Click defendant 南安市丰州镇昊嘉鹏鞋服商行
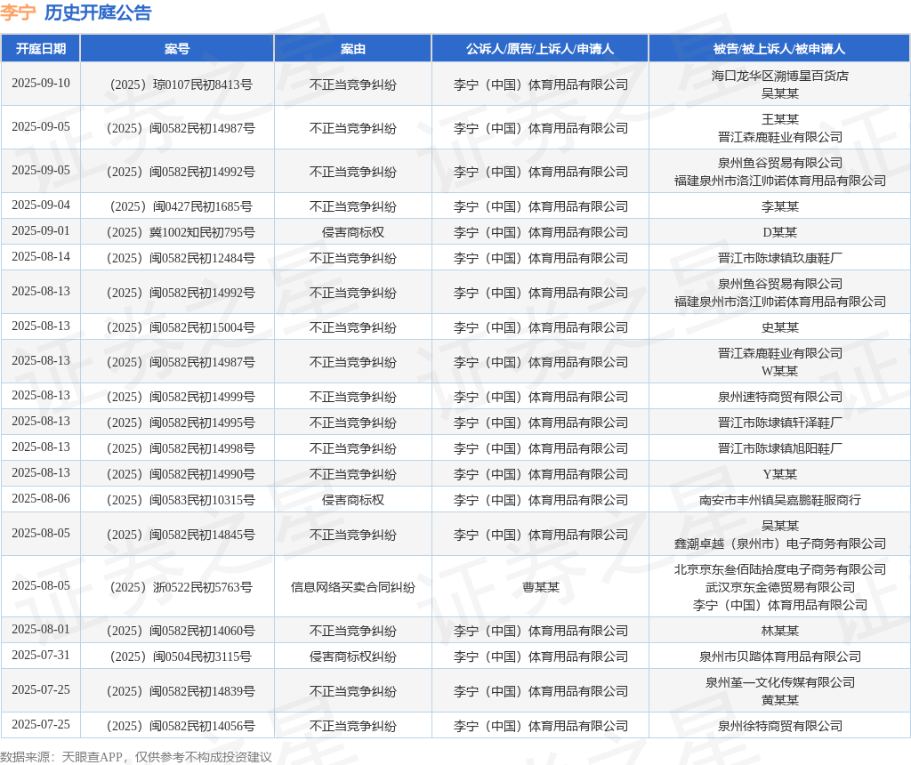 click(x=779, y=500)
